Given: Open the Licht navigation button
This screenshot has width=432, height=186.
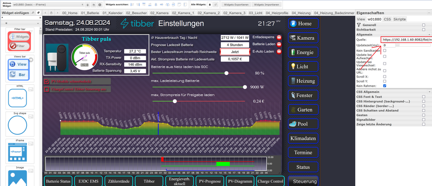Looking at the screenshot, I should (x=303, y=67).
